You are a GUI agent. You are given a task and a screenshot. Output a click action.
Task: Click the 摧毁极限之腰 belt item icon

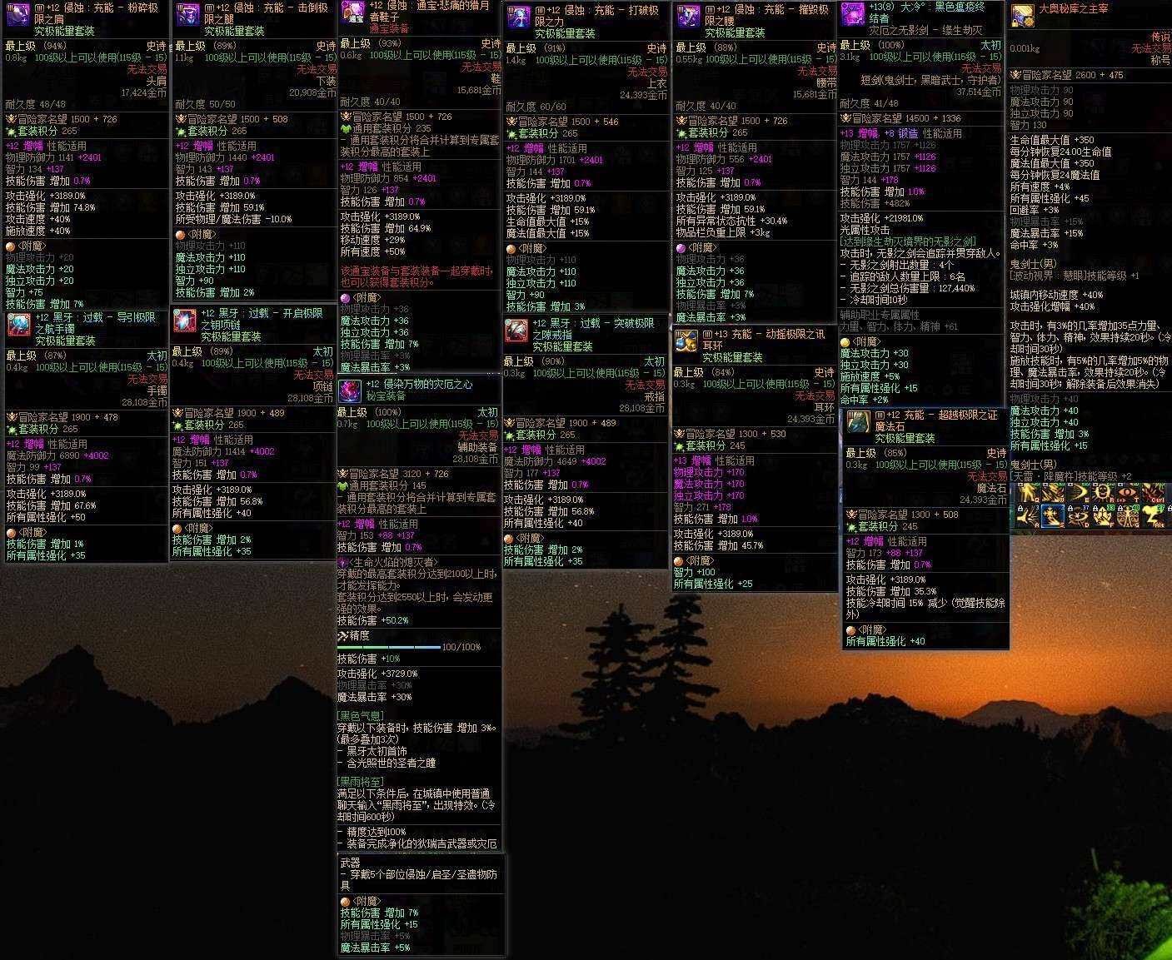[689, 17]
